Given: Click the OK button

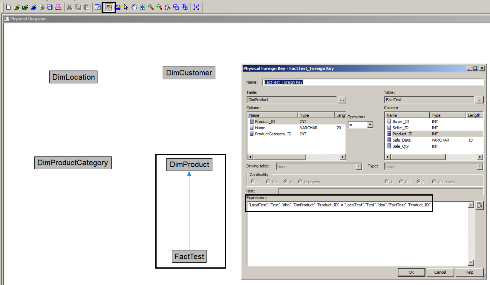Looking at the screenshot, I should click(x=411, y=272).
